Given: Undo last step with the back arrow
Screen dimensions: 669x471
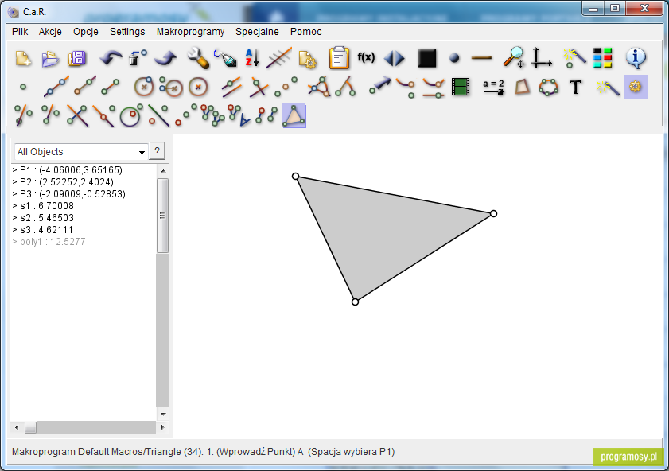Looking at the screenshot, I should (x=111, y=58).
